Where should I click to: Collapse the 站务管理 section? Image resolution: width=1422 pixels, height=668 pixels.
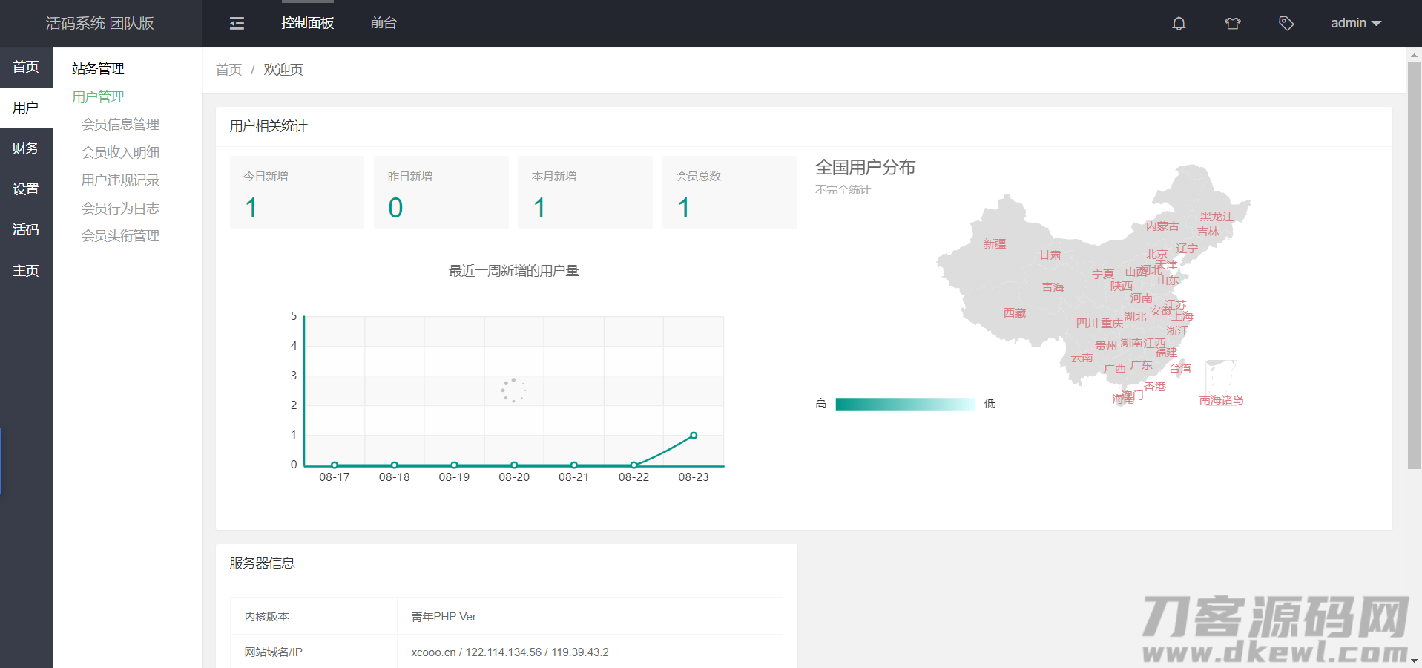coord(96,68)
